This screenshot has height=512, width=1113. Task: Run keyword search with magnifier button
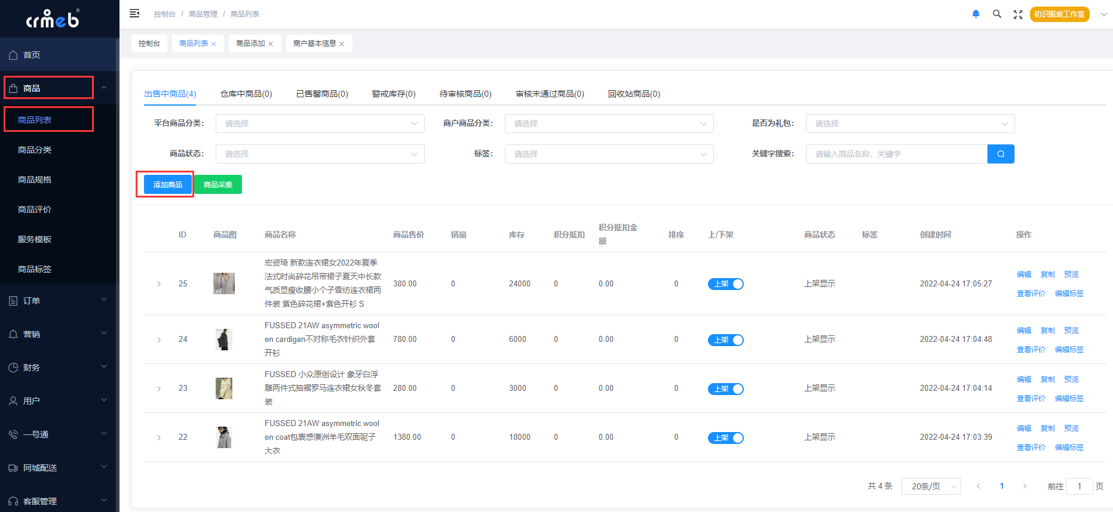[1001, 154]
